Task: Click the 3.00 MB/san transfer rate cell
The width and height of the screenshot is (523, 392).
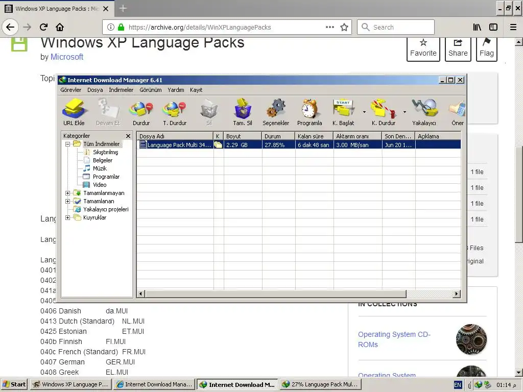Action: 358,144
